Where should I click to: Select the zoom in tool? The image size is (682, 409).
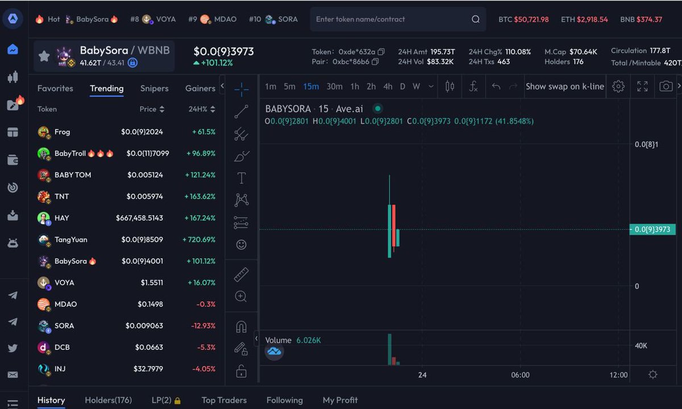[x=242, y=297]
